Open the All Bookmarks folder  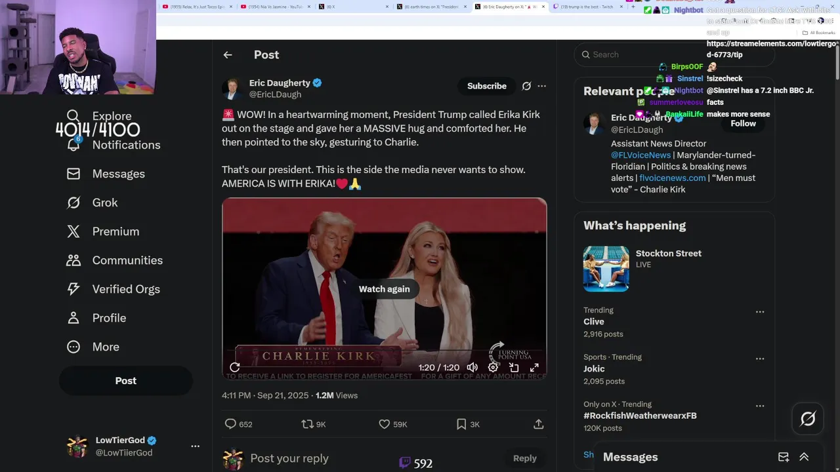pos(818,33)
